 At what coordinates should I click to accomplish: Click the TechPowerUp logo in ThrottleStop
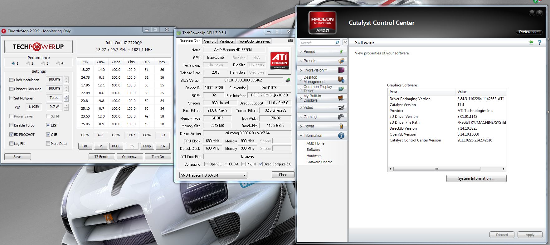tap(38, 47)
